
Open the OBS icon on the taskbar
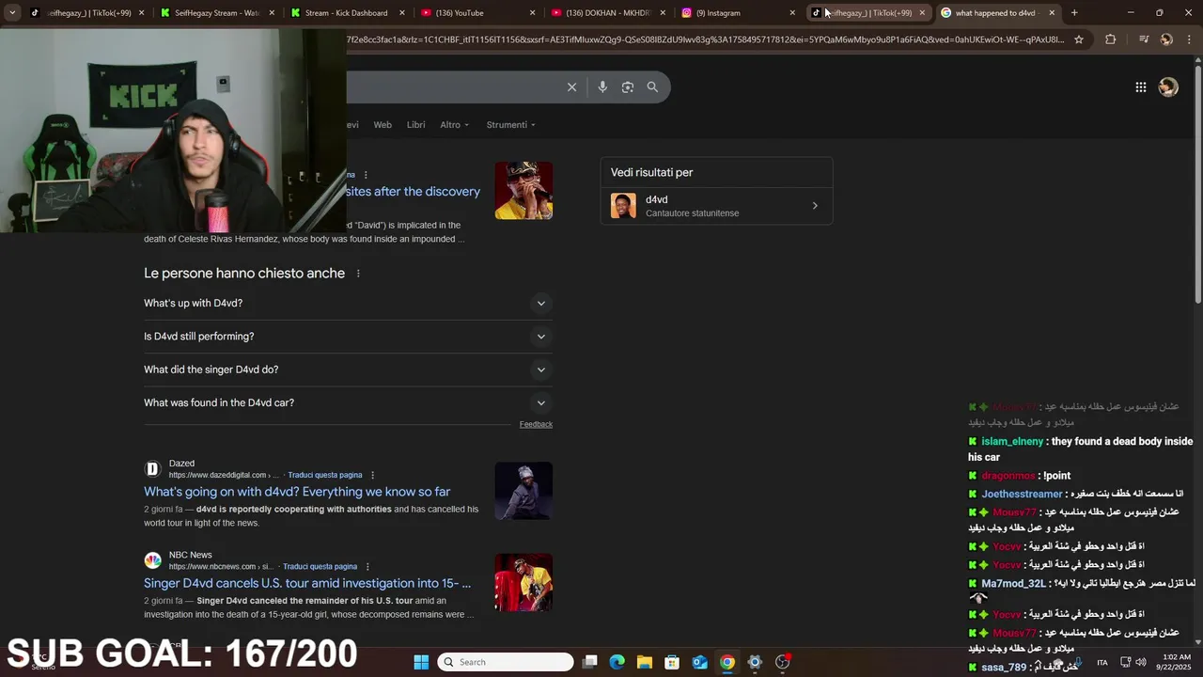click(x=782, y=662)
